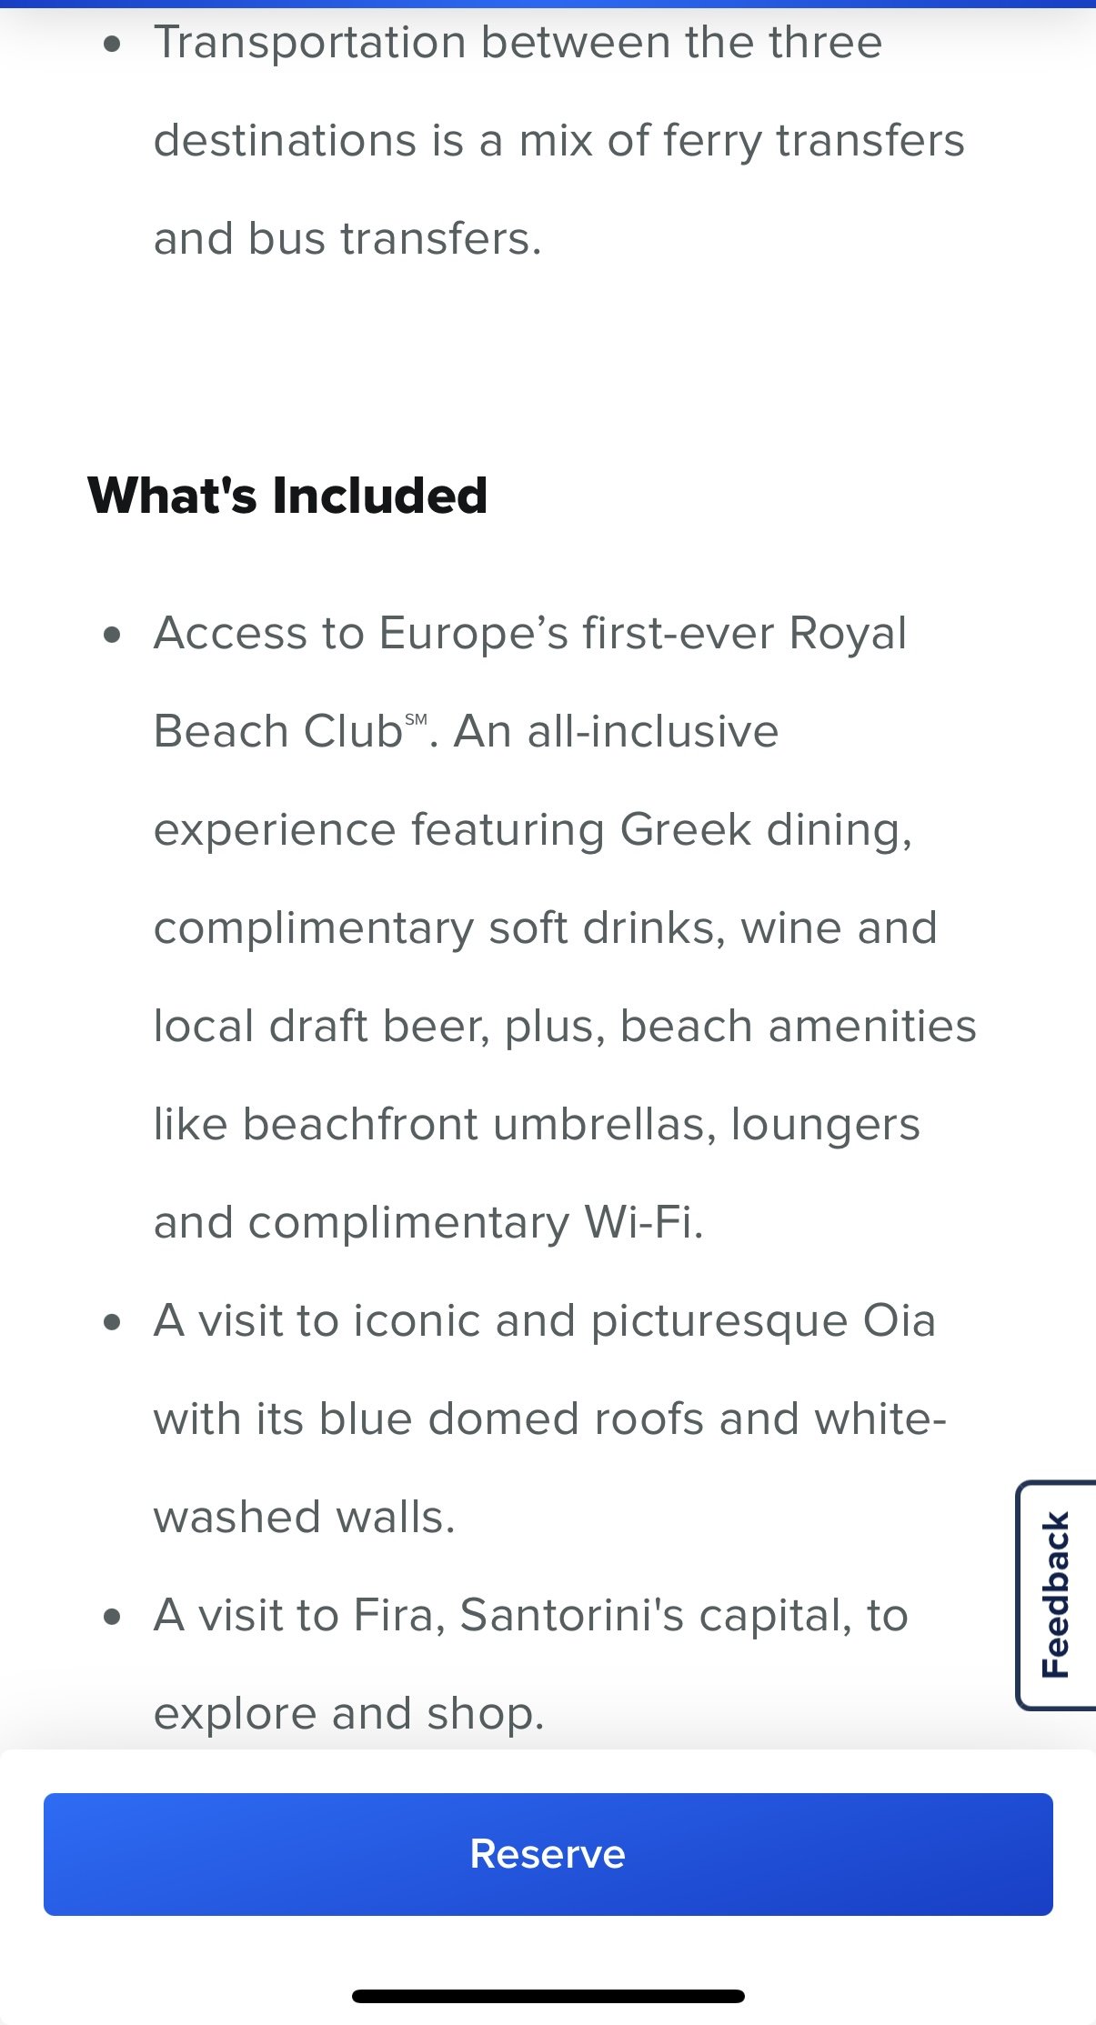Click the bullet dot beside "Transportation between"

point(112,44)
